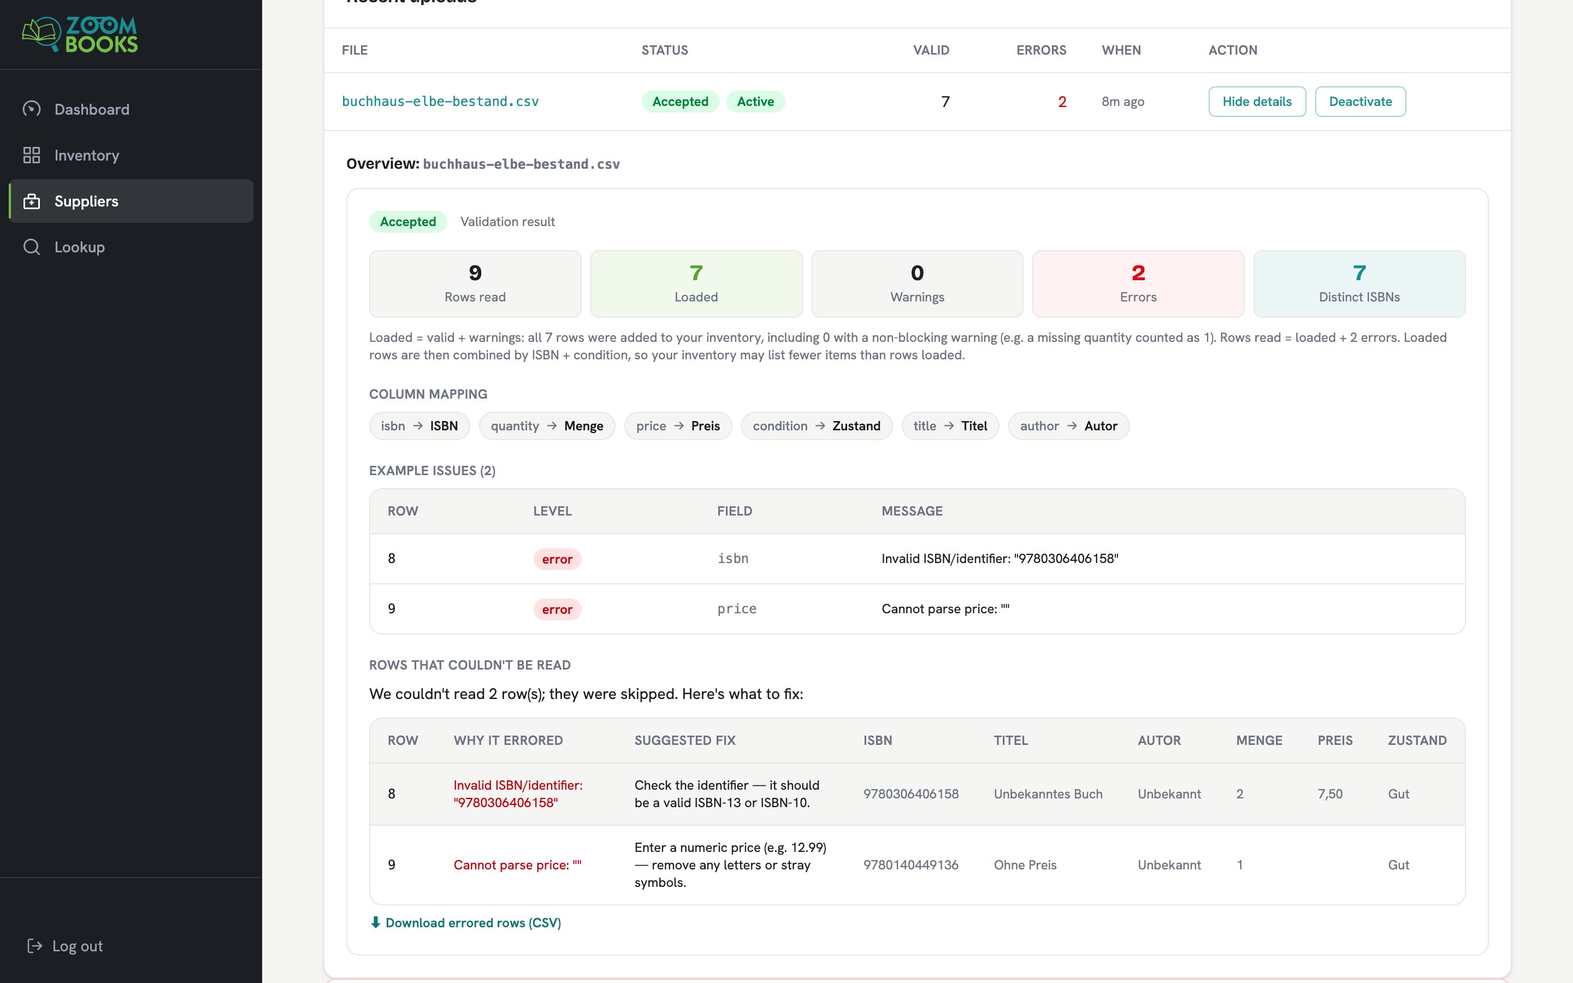Click the Zoom Books logo

[79, 34]
